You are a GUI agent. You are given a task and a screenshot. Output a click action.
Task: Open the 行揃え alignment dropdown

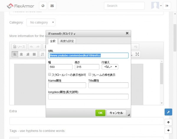[x=110, y=67]
